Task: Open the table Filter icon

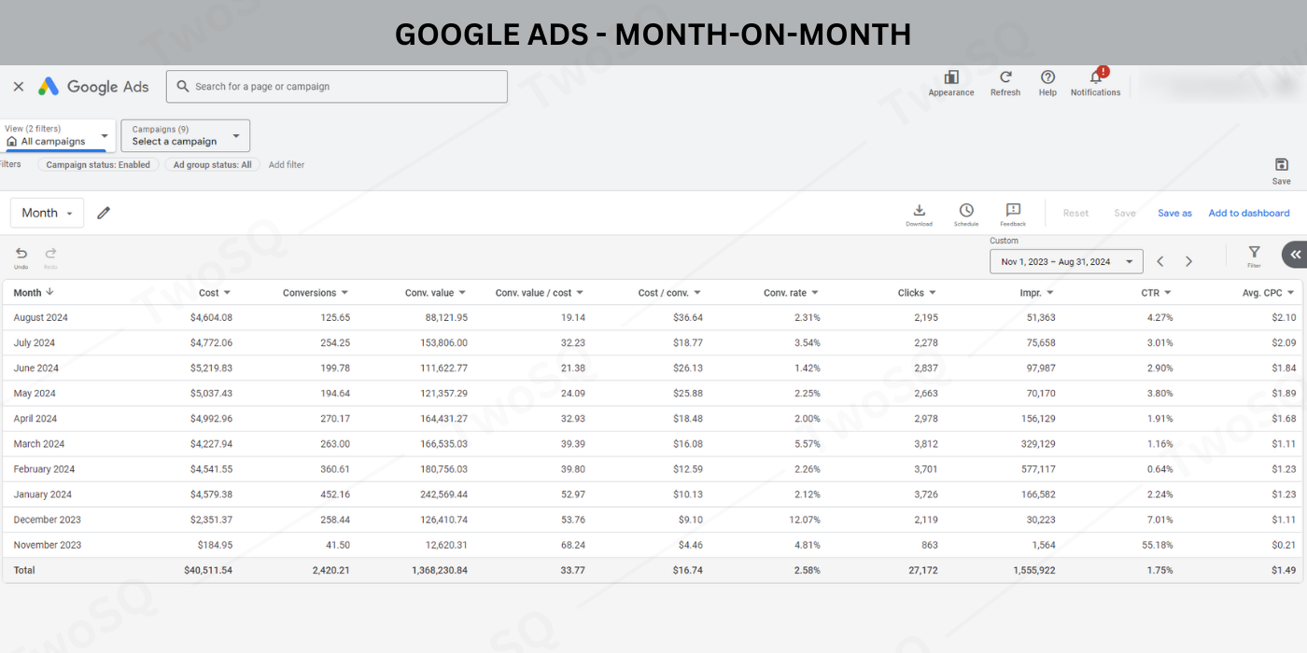Action: point(1254,253)
